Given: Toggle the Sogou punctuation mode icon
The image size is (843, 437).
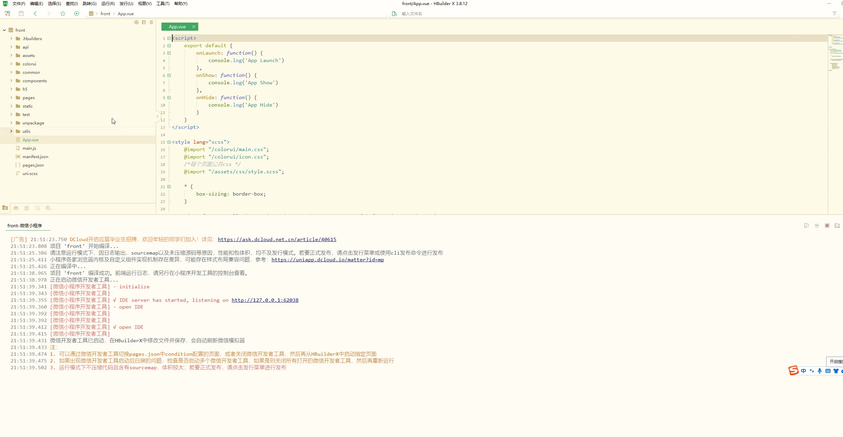Looking at the screenshot, I should pyautogui.click(x=812, y=371).
